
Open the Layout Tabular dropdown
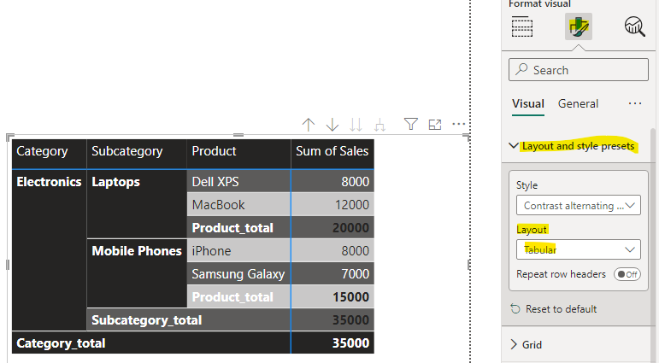[579, 249]
